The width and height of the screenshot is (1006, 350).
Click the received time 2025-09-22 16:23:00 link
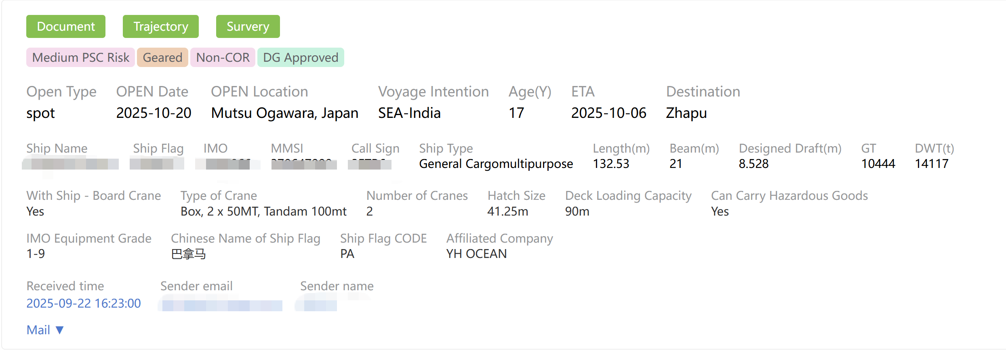tap(84, 303)
